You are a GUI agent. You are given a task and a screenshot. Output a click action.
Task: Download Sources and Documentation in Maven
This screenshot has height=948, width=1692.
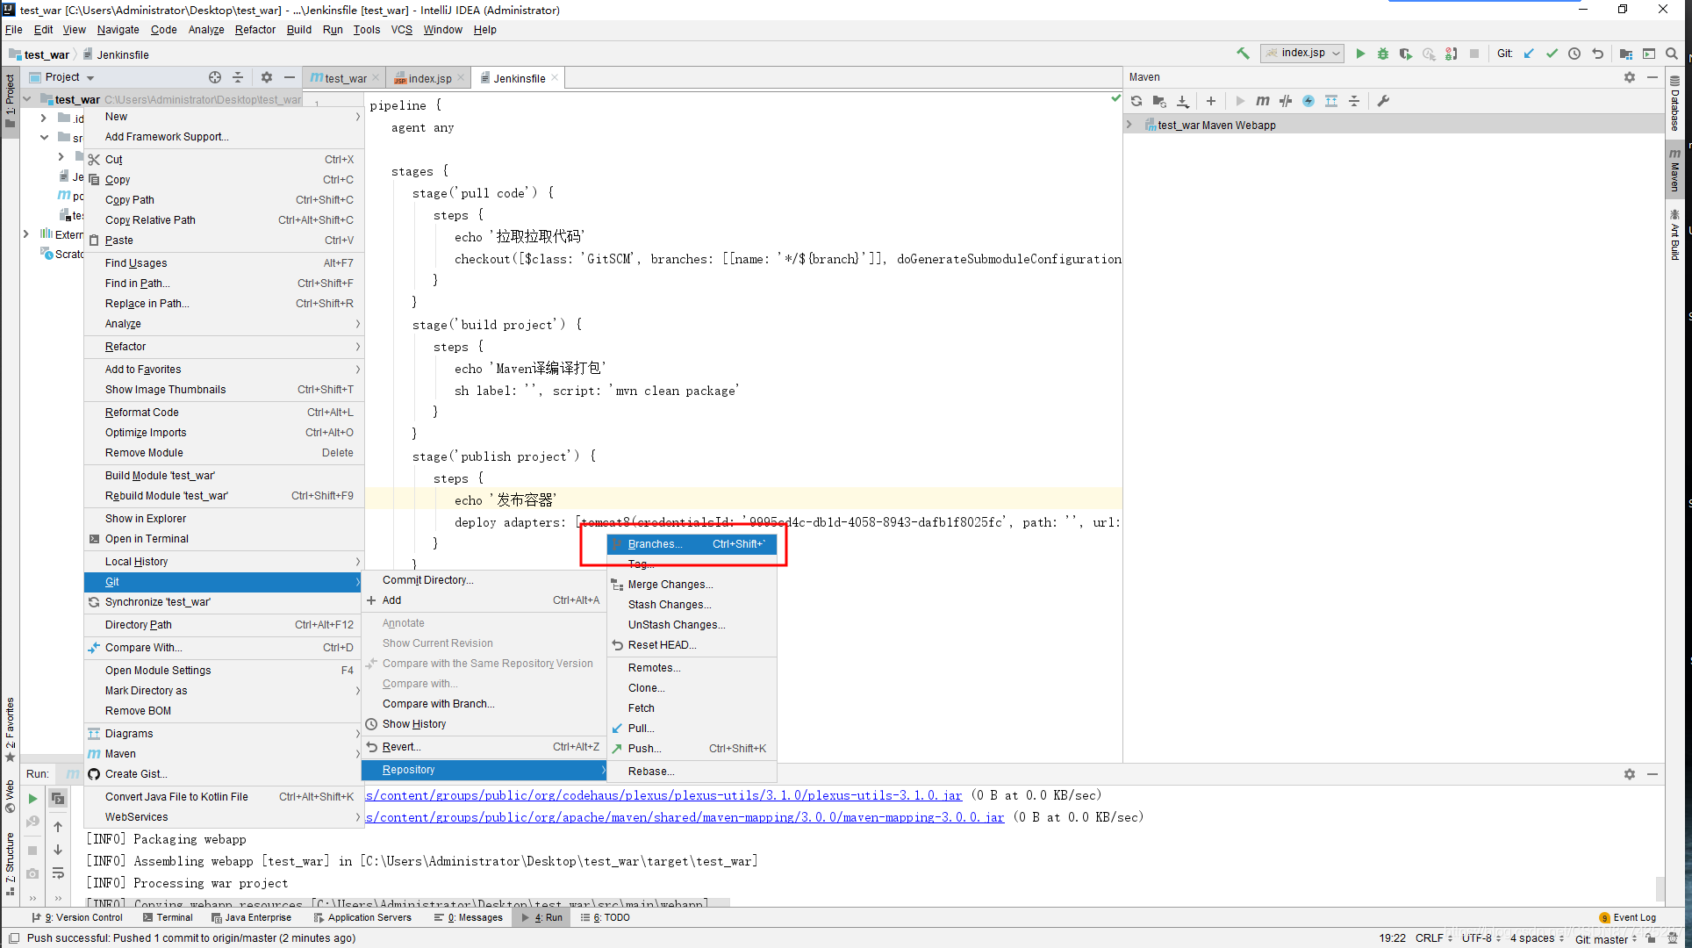click(x=1183, y=101)
